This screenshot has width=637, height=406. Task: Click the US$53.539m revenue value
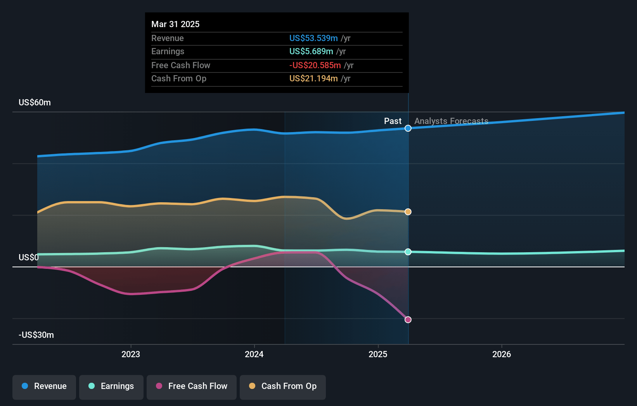(x=313, y=38)
